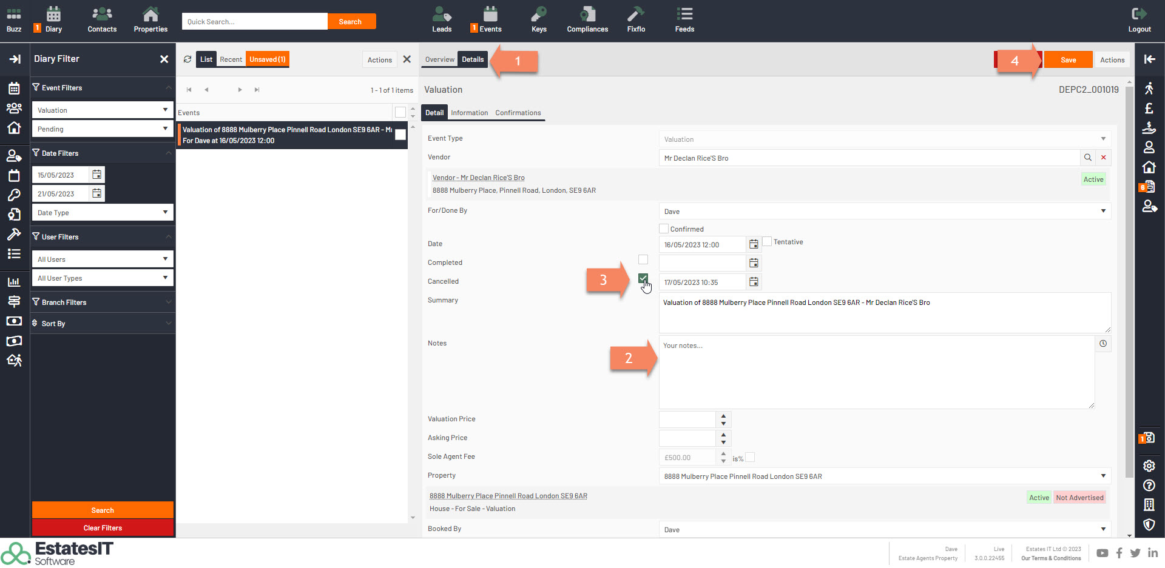The image size is (1165, 568).
Task: Open the Keys module in top navigation
Action: point(539,19)
